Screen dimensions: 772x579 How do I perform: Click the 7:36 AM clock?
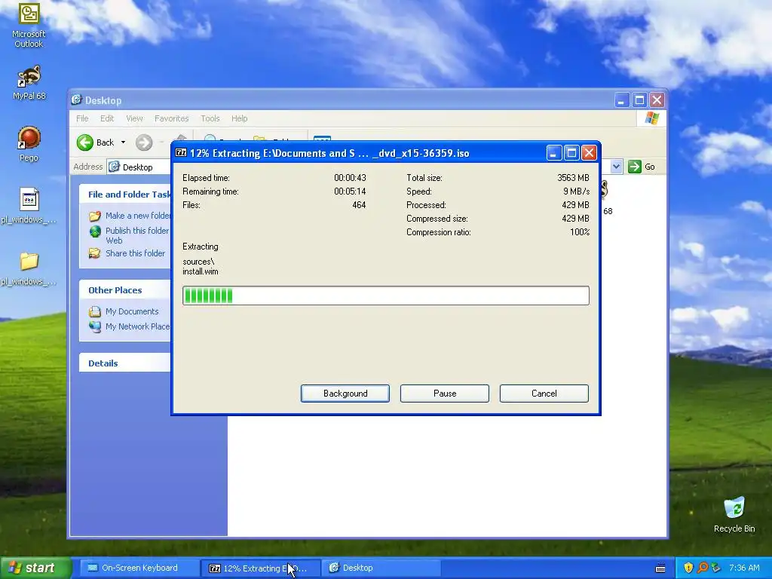coord(744,568)
